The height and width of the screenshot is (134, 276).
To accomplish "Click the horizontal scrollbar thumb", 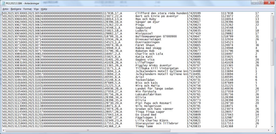I will 88,130.
